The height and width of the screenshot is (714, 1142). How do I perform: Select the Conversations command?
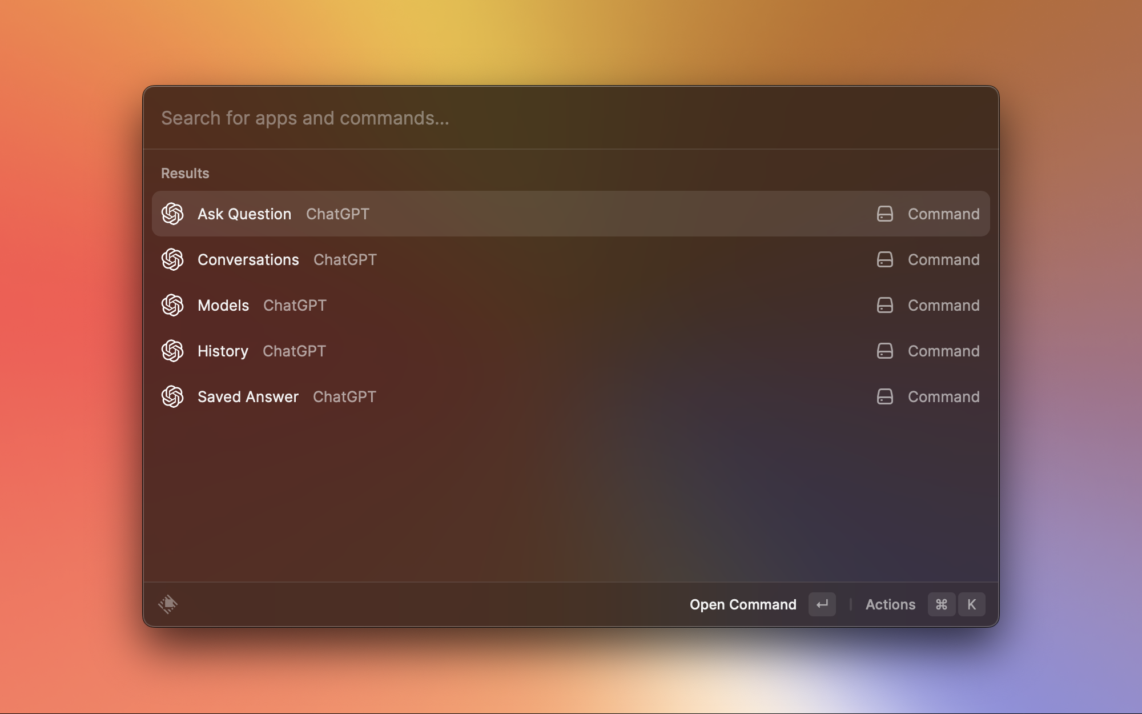248,259
